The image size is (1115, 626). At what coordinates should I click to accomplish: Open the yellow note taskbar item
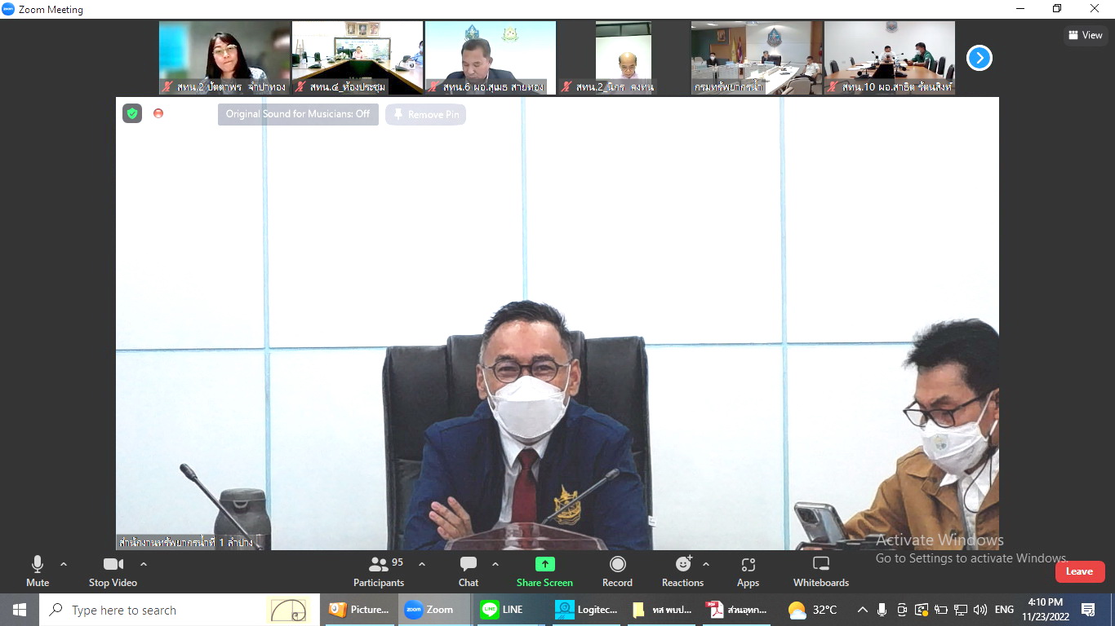pos(662,610)
